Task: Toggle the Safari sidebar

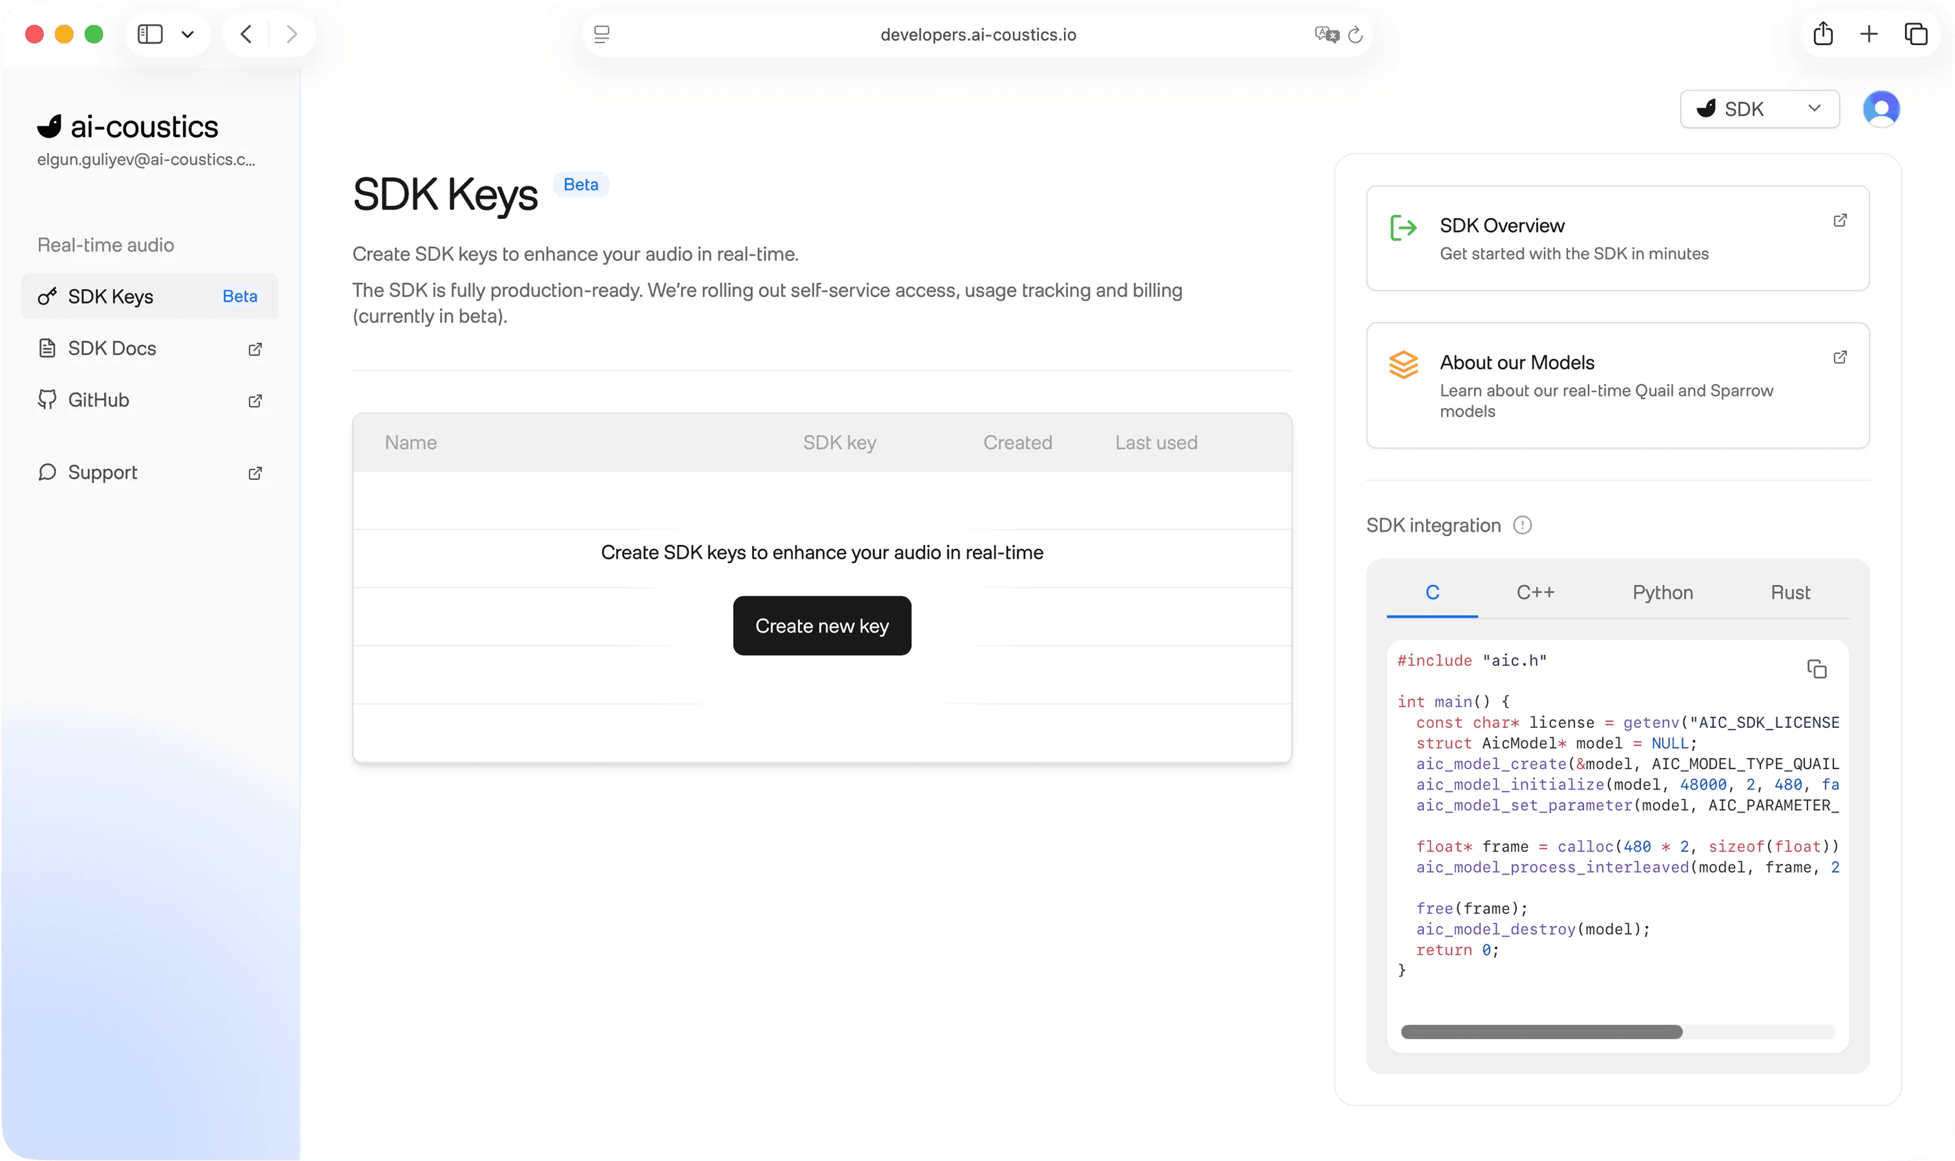Action: (x=150, y=34)
